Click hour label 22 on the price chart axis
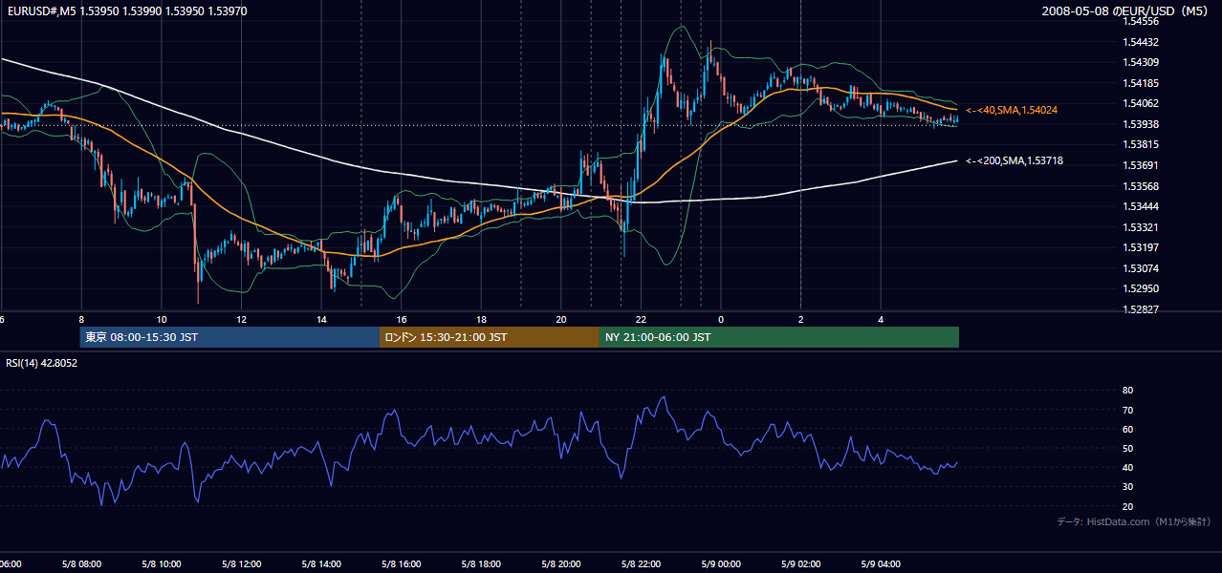Screen dimensions: 1222x573 point(641,320)
